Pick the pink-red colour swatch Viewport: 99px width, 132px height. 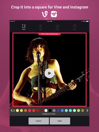tap(30, 111)
